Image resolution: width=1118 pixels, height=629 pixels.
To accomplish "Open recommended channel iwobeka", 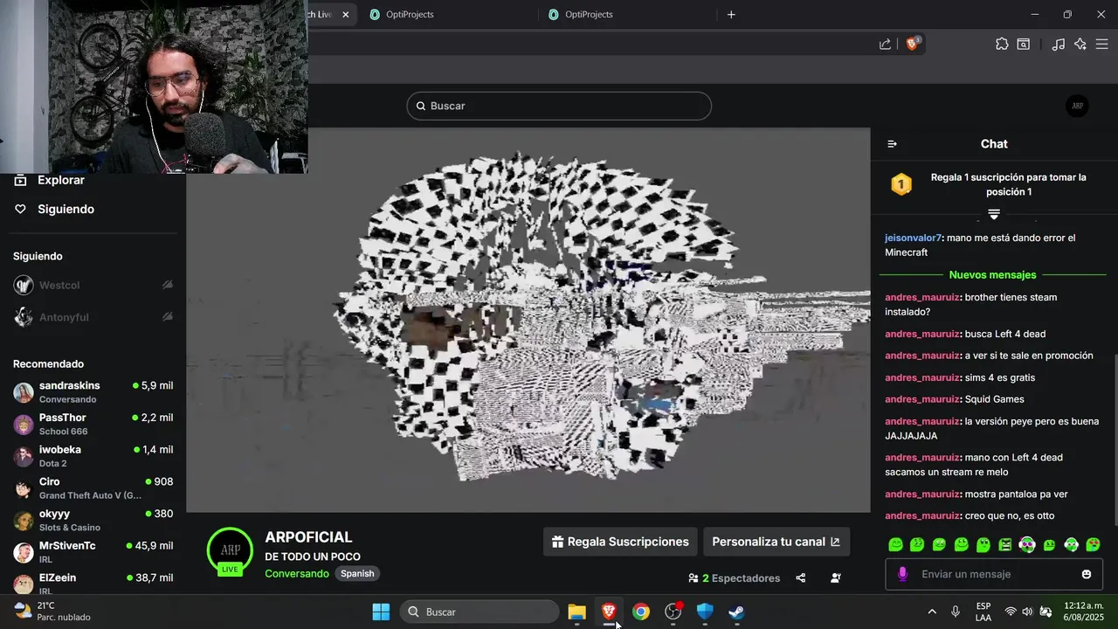I will tap(93, 456).
